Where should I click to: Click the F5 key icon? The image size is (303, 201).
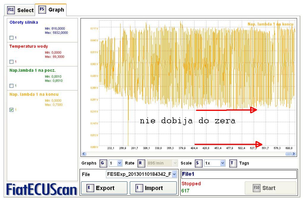click(42, 9)
